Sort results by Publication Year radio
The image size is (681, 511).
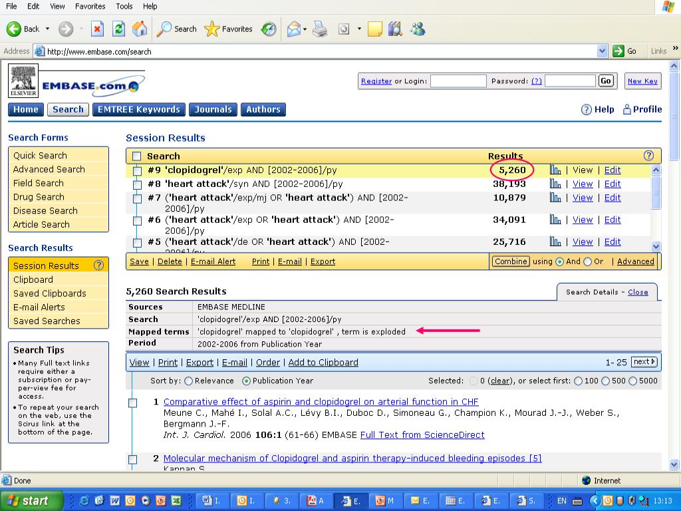[246, 381]
